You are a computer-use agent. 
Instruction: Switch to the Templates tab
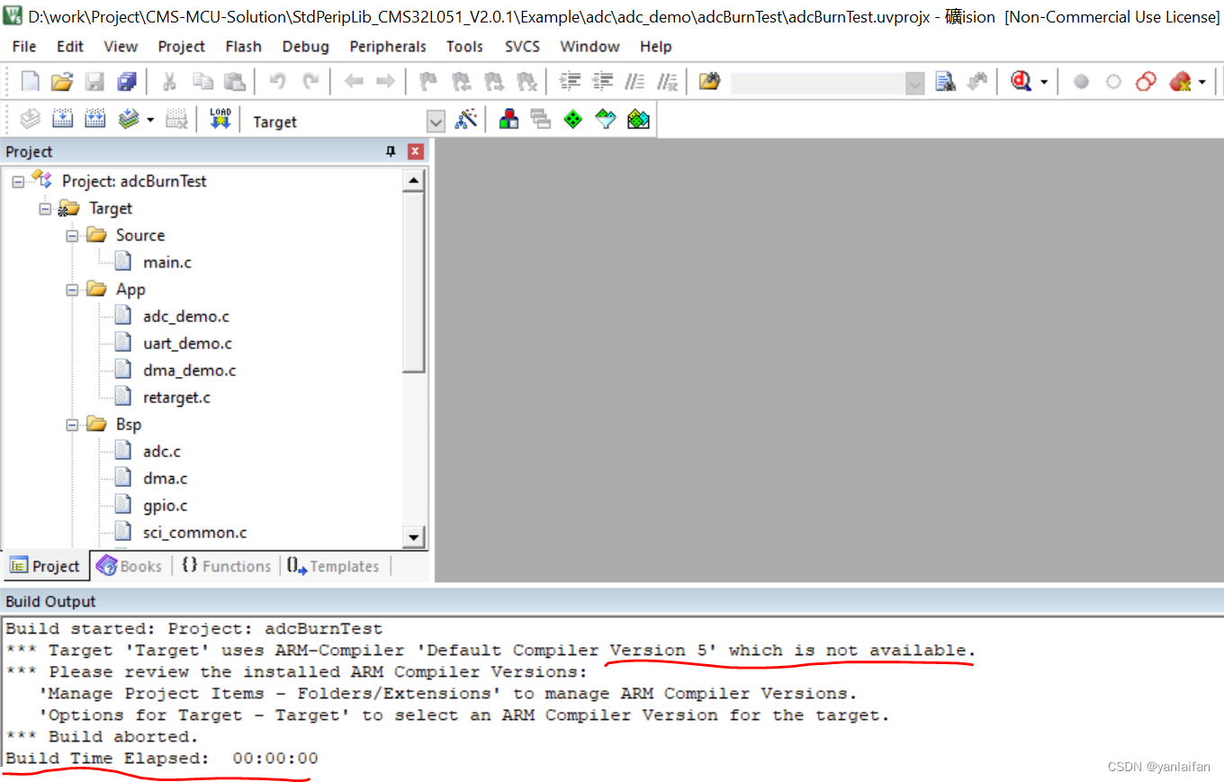(x=333, y=566)
